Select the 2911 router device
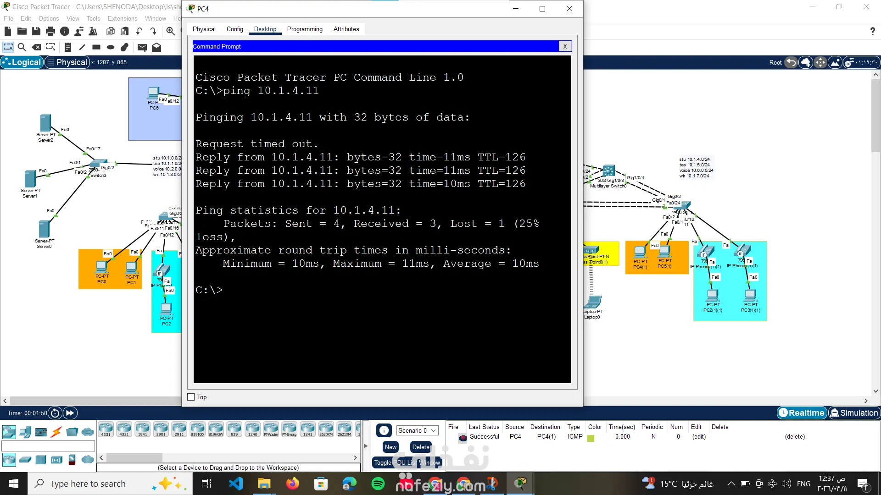 click(179, 429)
